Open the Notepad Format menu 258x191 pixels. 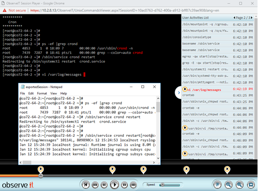(42, 93)
